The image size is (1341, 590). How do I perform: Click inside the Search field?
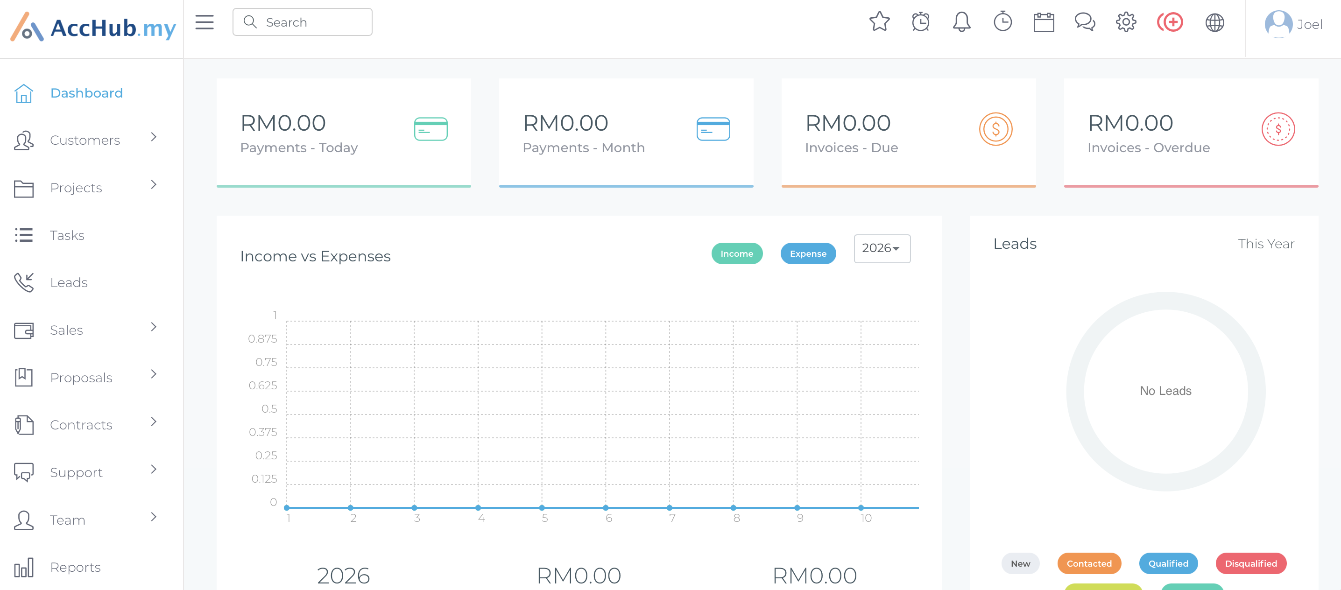[303, 22]
